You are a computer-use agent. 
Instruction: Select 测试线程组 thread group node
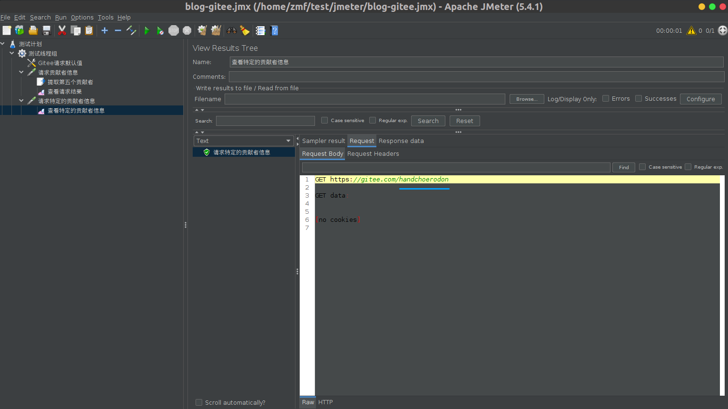pyautogui.click(x=43, y=54)
